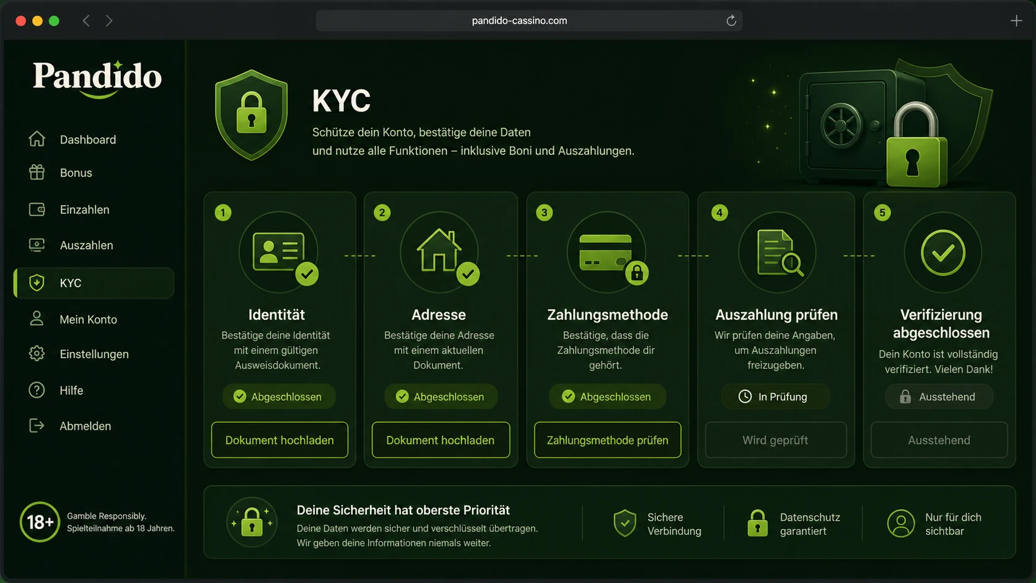Click the Hilfe question mark icon
The width and height of the screenshot is (1036, 583).
(x=37, y=390)
